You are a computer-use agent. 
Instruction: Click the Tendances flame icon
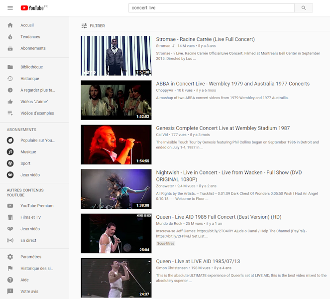10,37
